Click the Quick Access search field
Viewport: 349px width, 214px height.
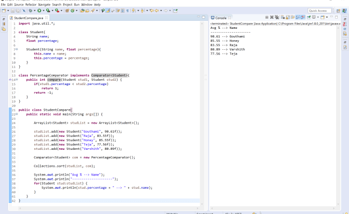point(319,11)
